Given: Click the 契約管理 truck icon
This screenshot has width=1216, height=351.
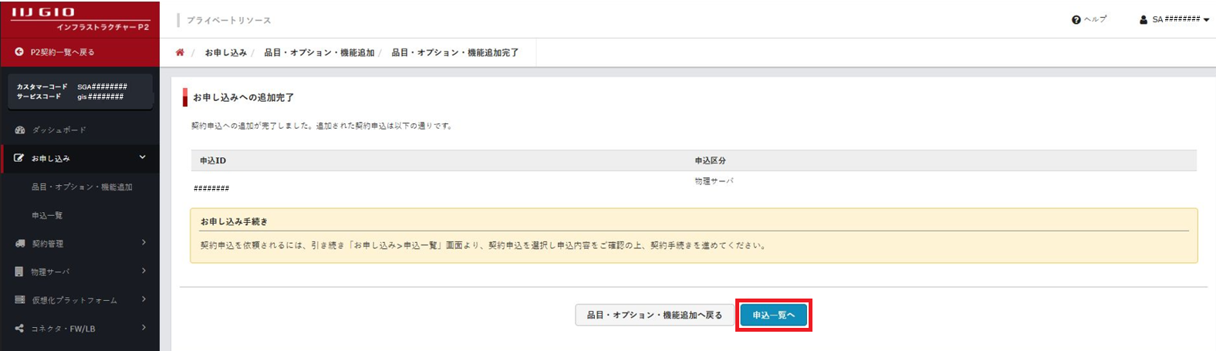Looking at the screenshot, I should tap(20, 244).
